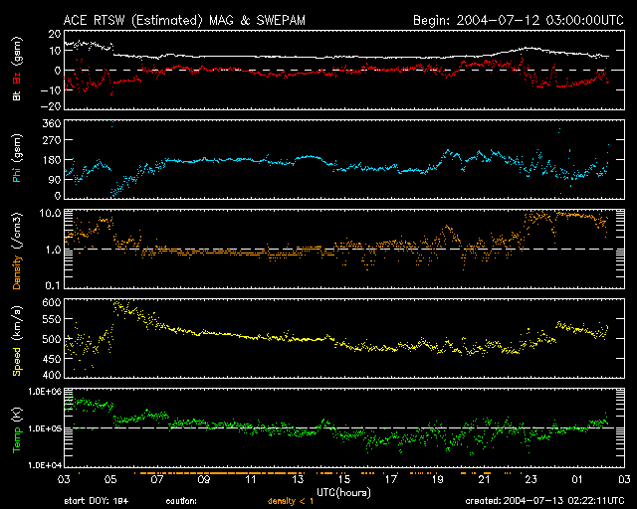Click the '17' hour label on time axis
637x509 pixels.
pyautogui.click(x=391, y=479)
